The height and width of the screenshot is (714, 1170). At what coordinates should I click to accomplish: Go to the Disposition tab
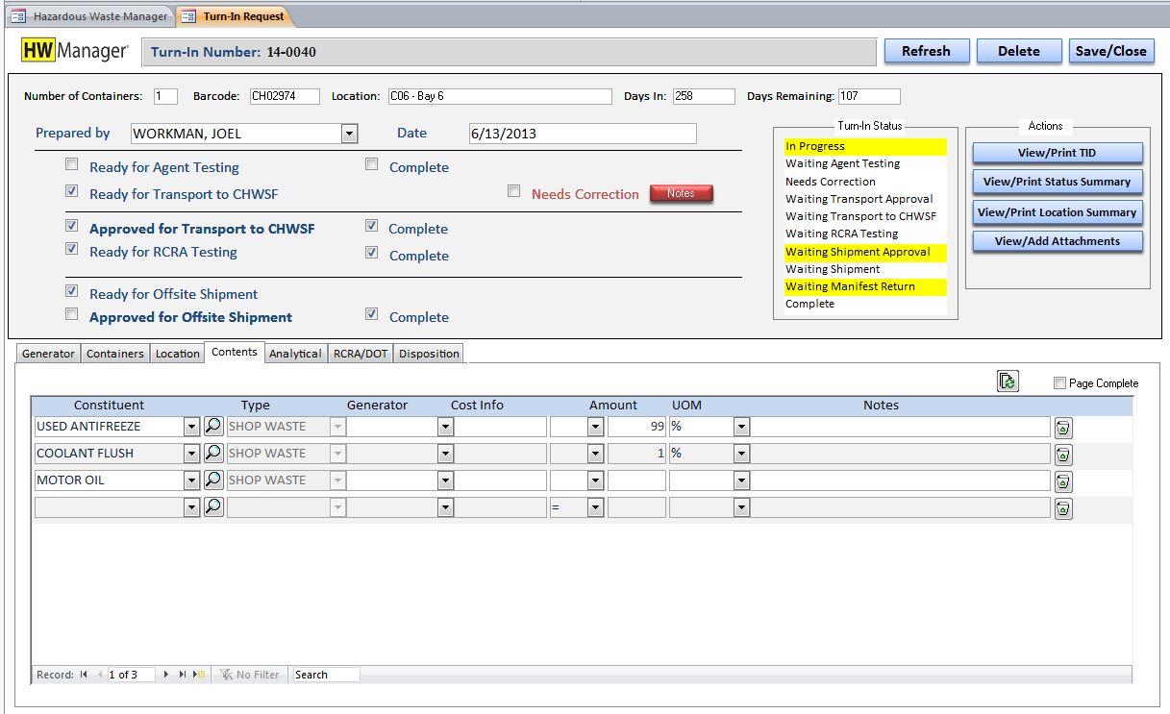pyautogui.click(x=429, y=354)
